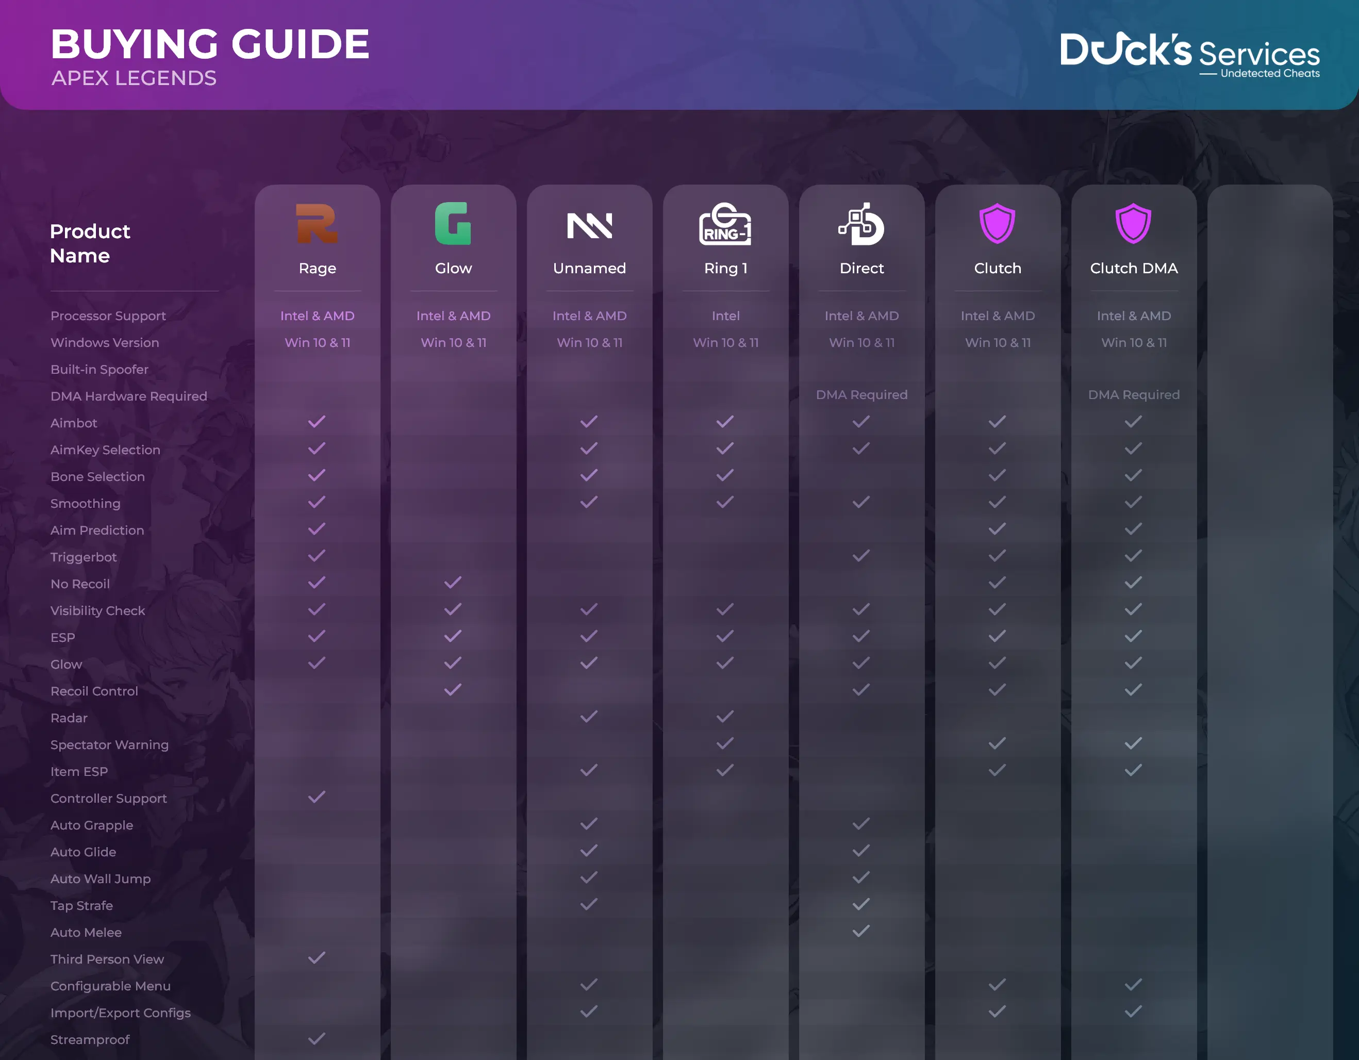Click Clutch's Aim Prediction checkmark
This screenshot has height=1060, width=1359.
998,529
